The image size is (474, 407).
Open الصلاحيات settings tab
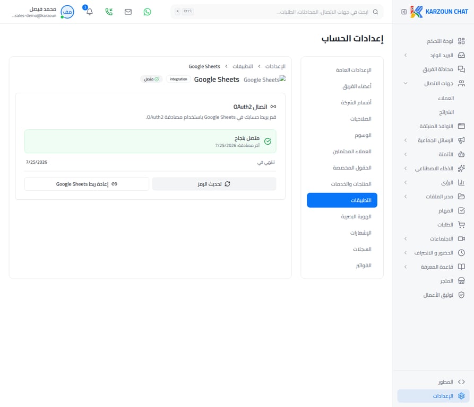coord(342,119)
